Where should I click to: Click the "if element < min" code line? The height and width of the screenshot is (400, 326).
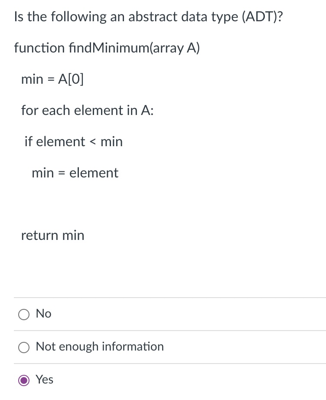(x=74, y=141)
